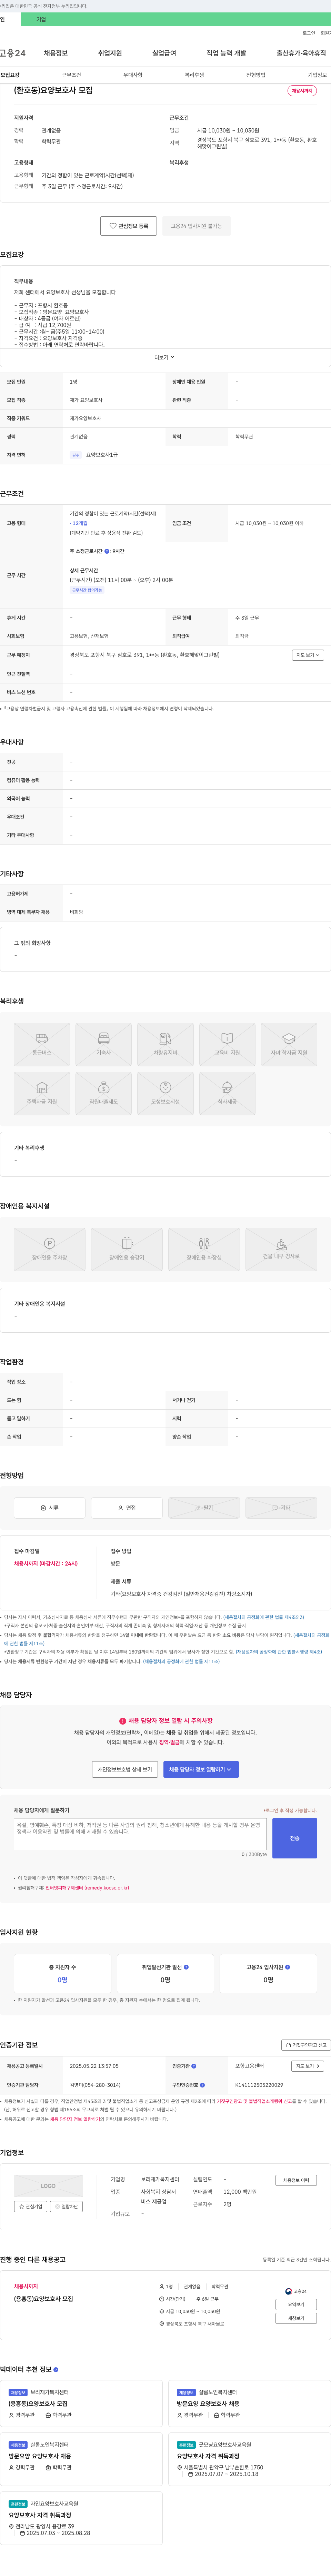Click info icon next to 인증기관
This screenshot has height=2576, width=331.
tap(194, 2066)
